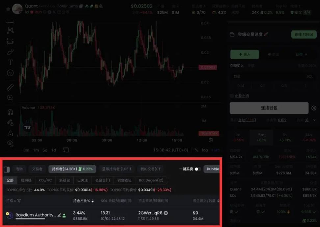
Task: Toggle the 一键买卖 switch
Action: (x=198, y=169)
